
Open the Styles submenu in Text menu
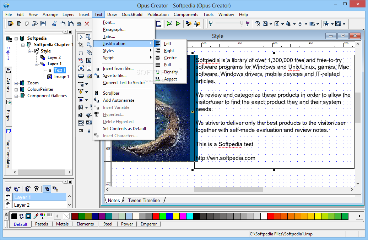124,51
